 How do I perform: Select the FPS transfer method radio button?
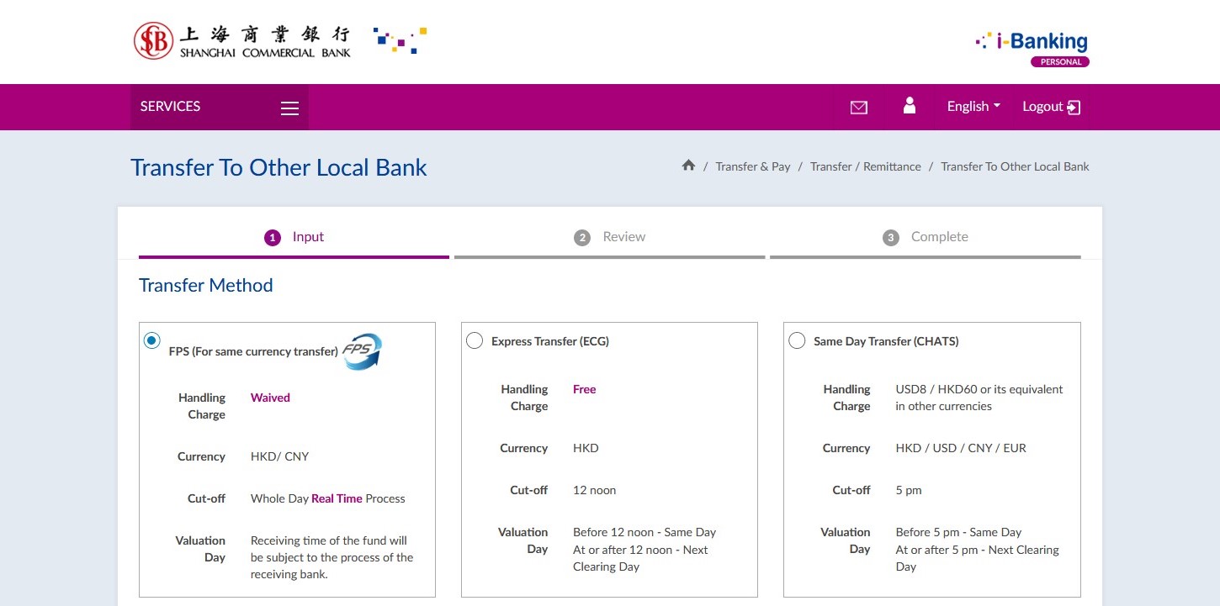tap(151, 340)
